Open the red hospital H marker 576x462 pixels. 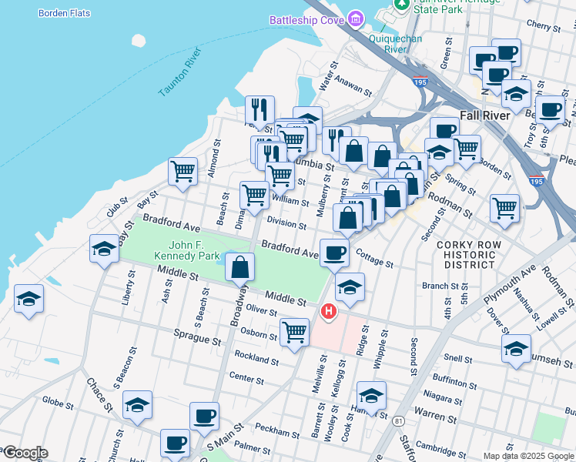[328, 311]
